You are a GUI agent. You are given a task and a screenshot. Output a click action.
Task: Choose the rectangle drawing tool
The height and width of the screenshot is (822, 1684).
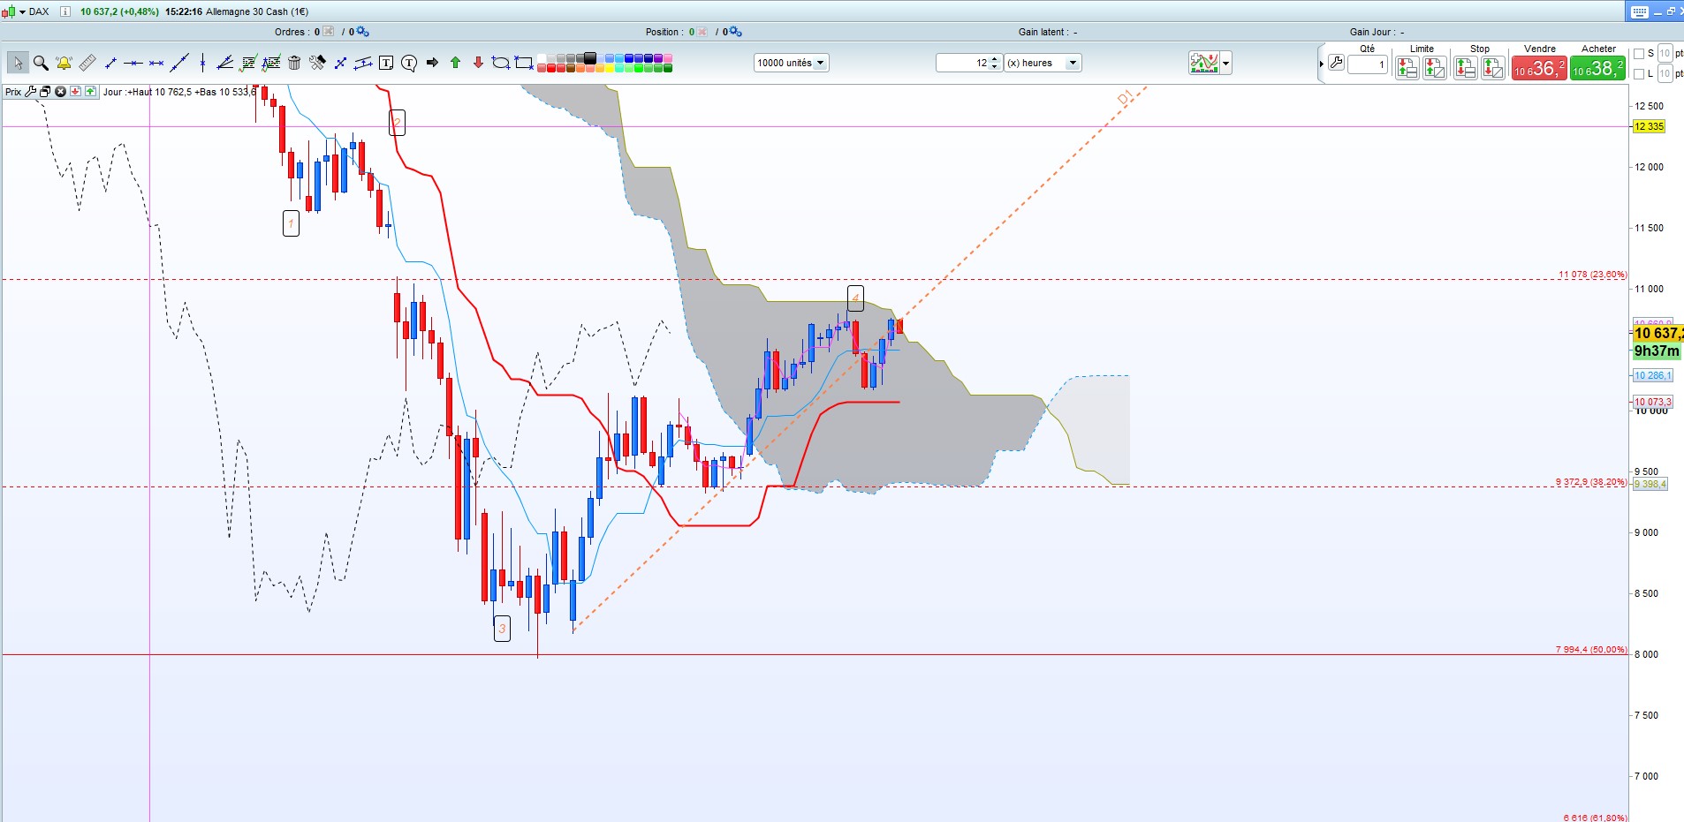(x=524, y=63)
